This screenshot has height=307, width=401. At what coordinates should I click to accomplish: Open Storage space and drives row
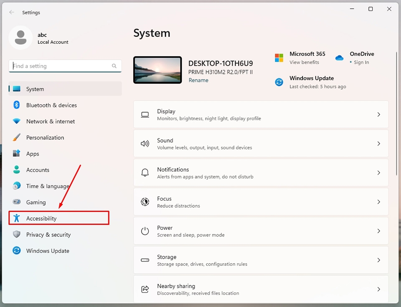coord(261,260)
